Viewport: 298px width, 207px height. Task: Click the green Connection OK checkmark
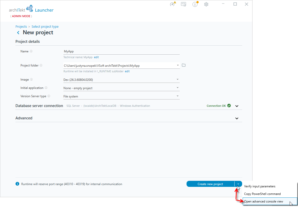click(229, 106)
